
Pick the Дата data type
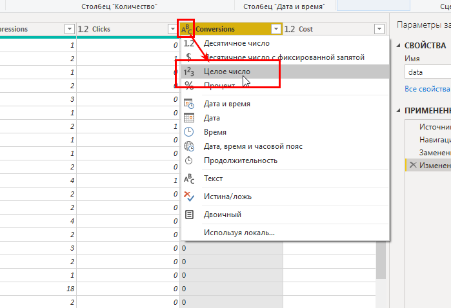[x=285, y=118]
